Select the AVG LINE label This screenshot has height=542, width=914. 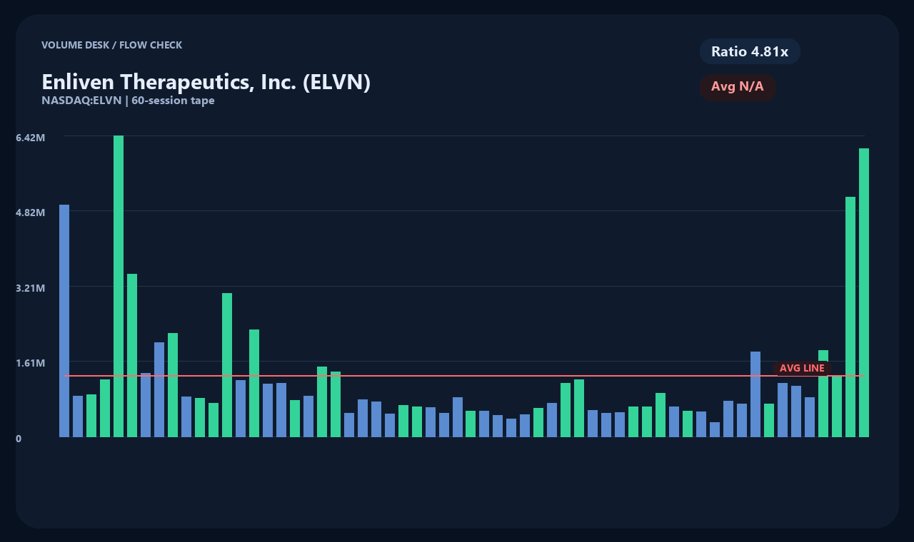pos(802,368)
